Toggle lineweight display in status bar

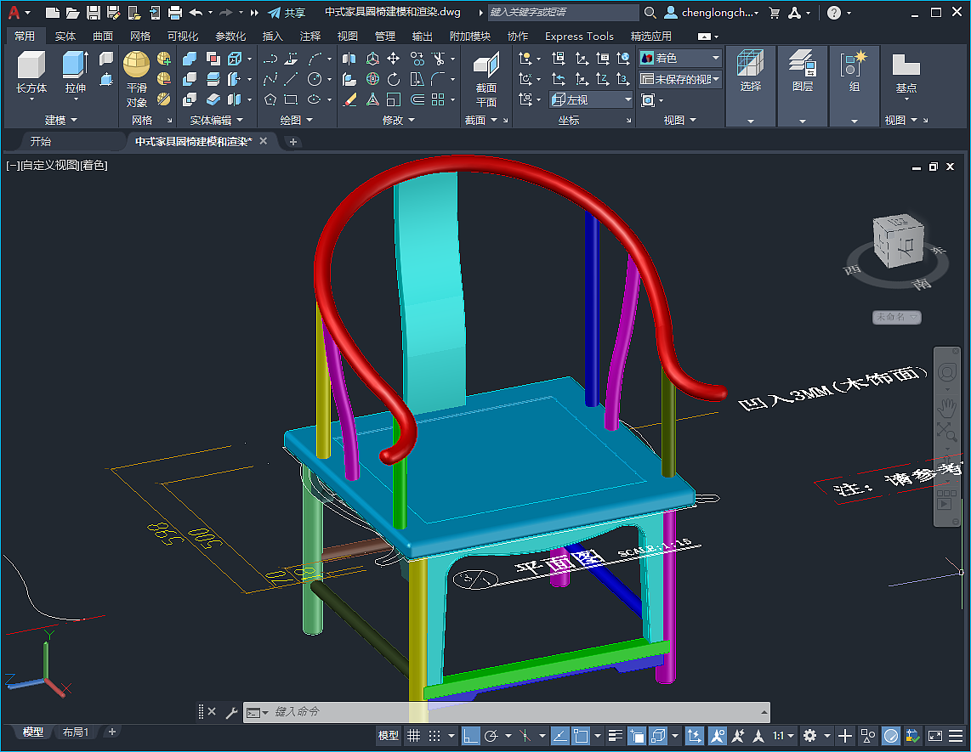point(615,736)
